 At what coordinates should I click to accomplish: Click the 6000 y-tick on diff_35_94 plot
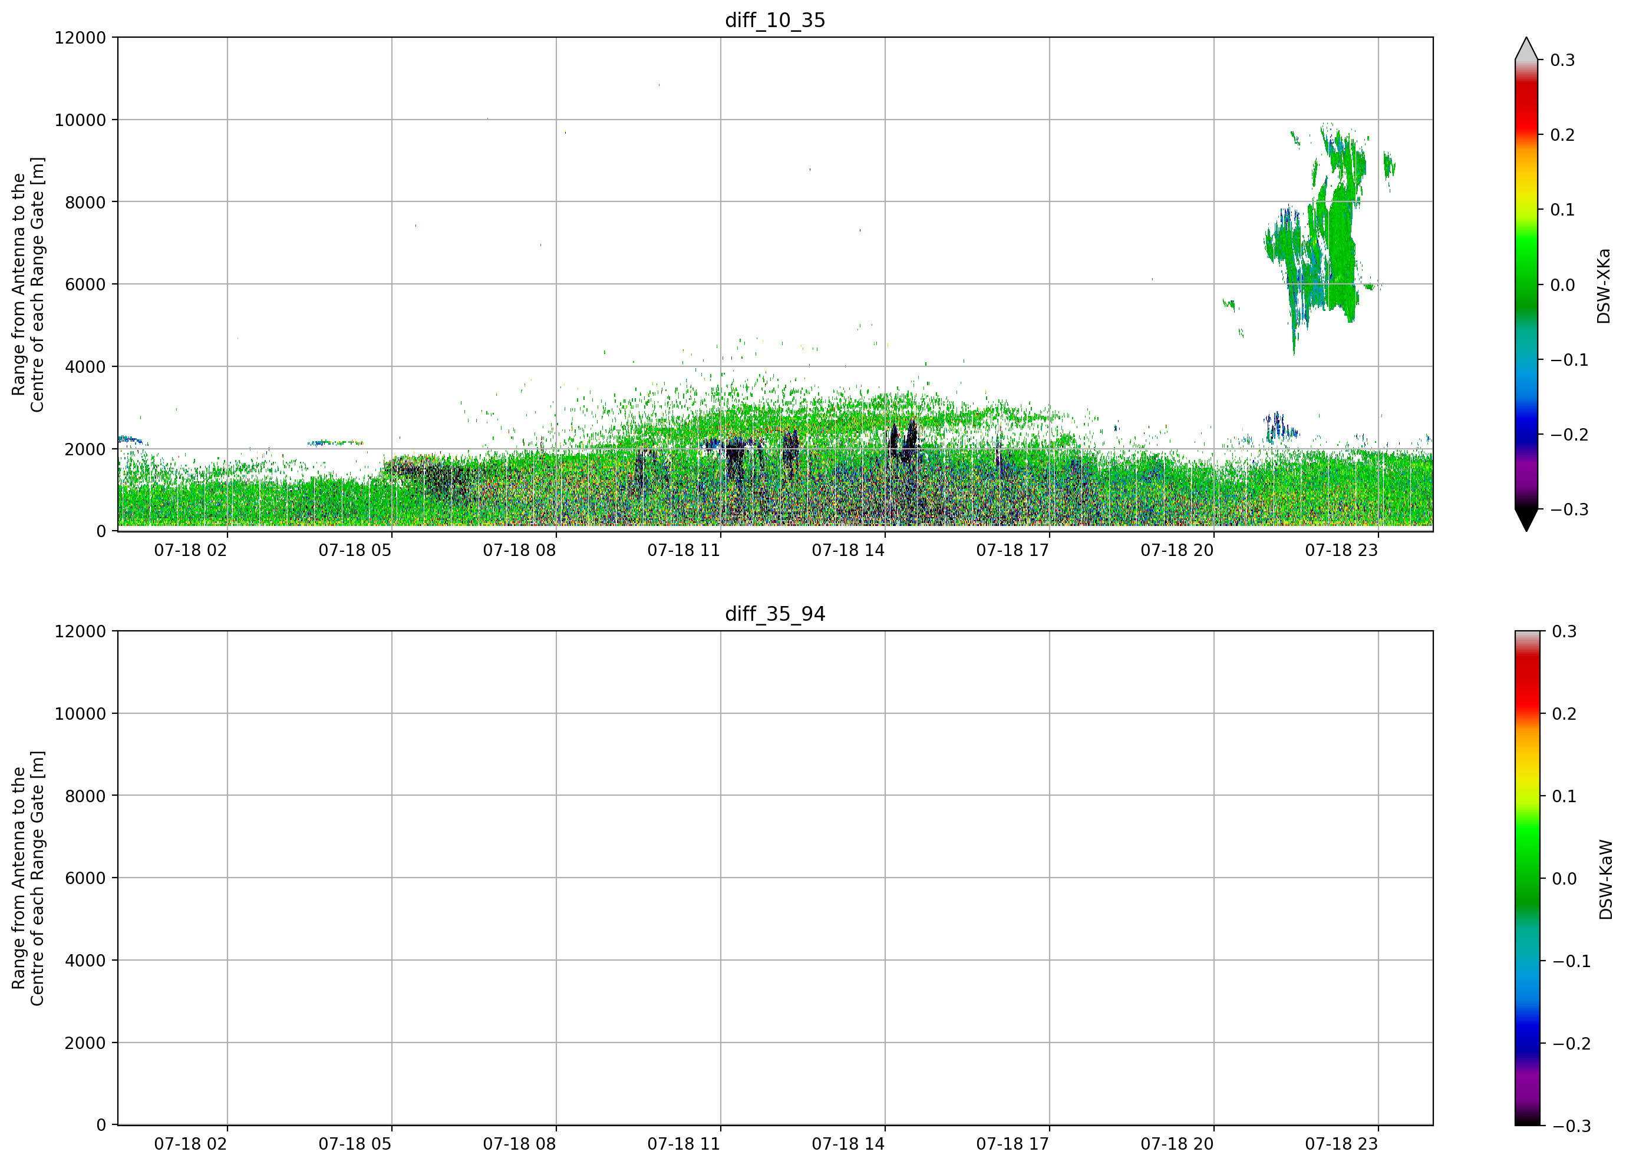85,878
